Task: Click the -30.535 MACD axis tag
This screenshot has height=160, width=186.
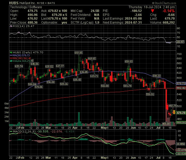Action: (x=181, y=154)
